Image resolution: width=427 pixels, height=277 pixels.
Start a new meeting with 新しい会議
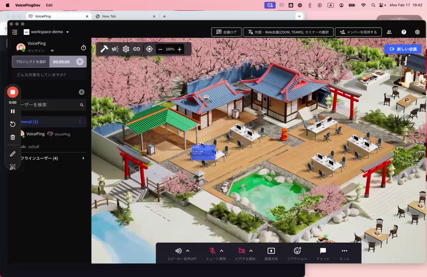click(403, 49)
